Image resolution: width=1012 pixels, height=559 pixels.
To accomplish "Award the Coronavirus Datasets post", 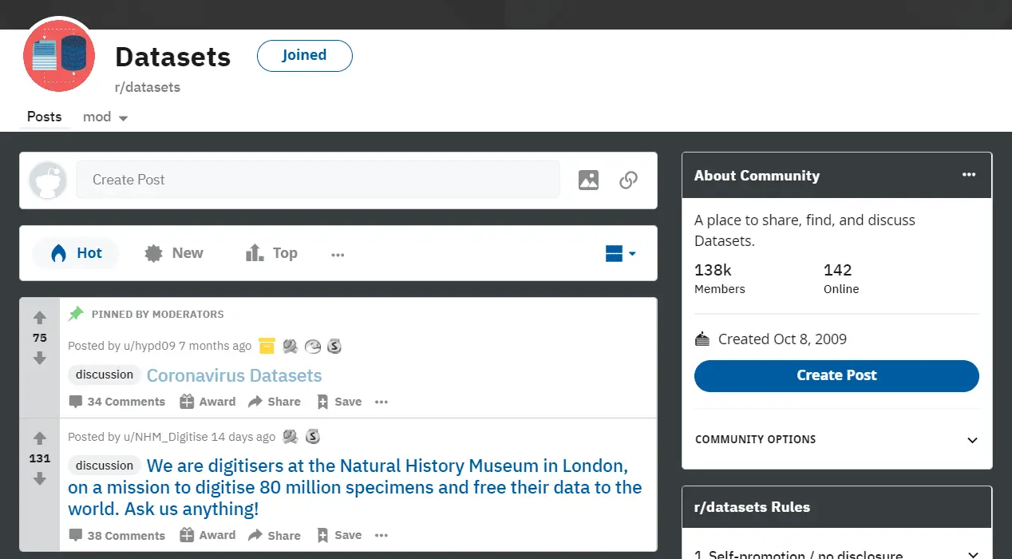I will pyautogui.click(x=208, y=402).
